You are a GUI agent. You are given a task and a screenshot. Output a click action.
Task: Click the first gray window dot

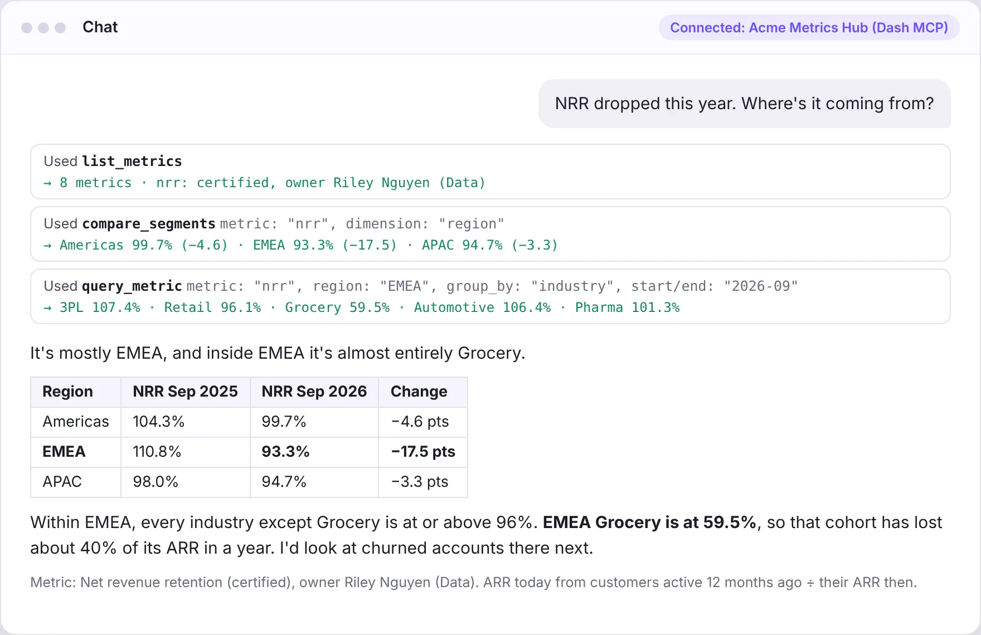click(27, 27)
